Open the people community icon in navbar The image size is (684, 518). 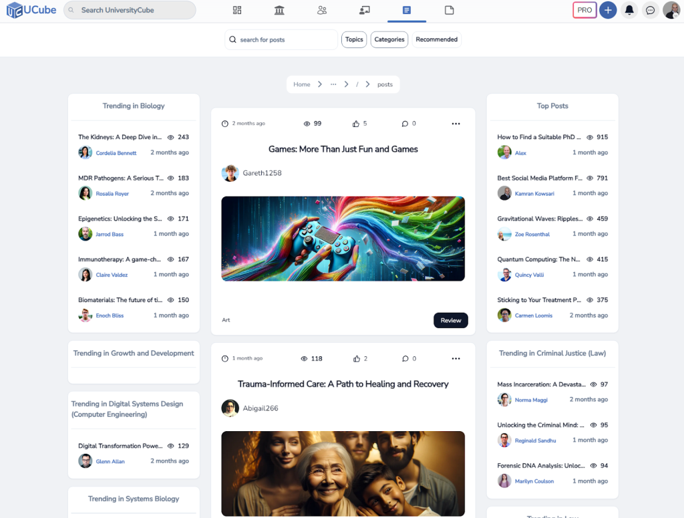click(322, 10)
